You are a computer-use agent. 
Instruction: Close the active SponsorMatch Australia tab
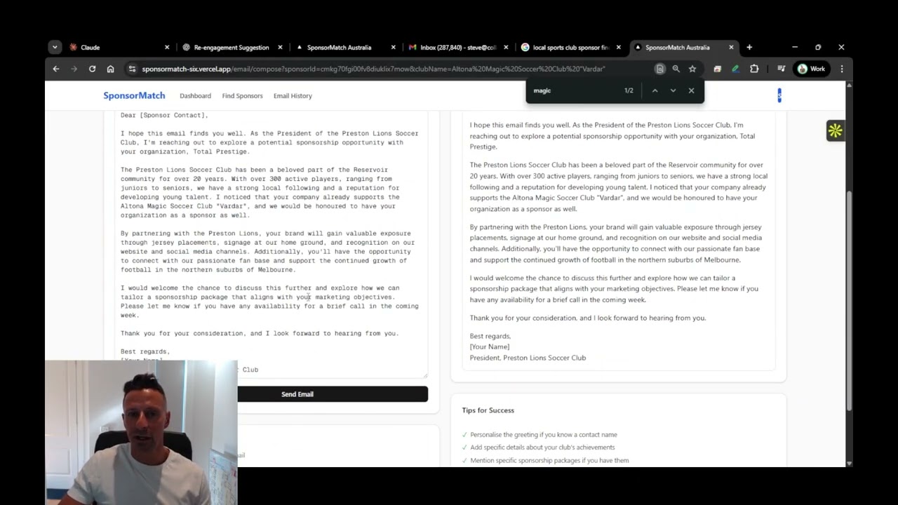click(x=731, y=48)
